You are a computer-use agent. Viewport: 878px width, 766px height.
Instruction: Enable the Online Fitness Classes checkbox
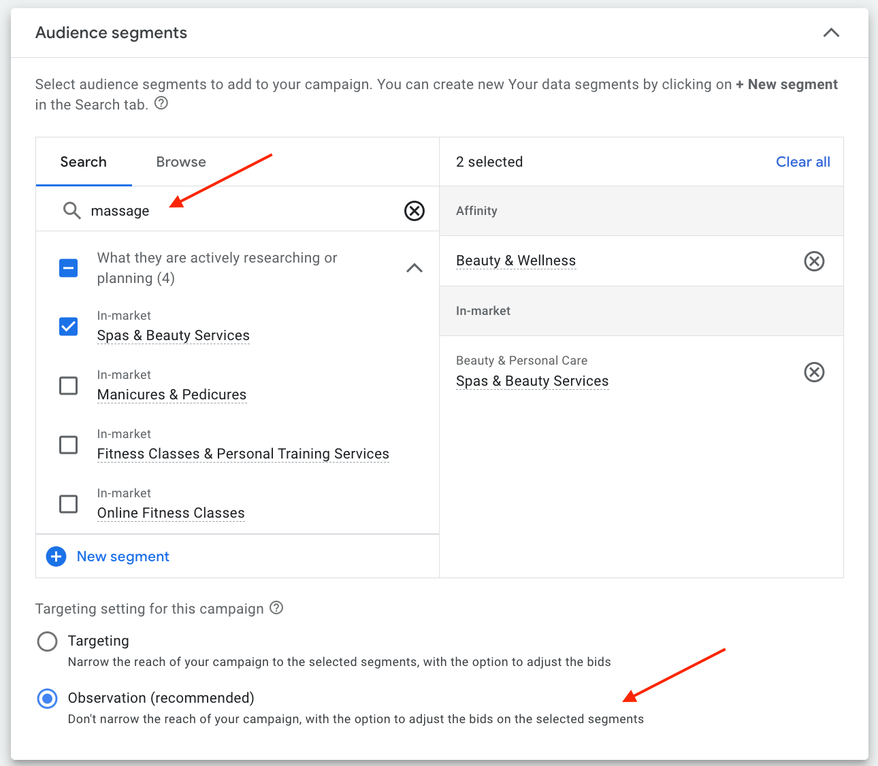pyautogui.click(x=69, y=504)
